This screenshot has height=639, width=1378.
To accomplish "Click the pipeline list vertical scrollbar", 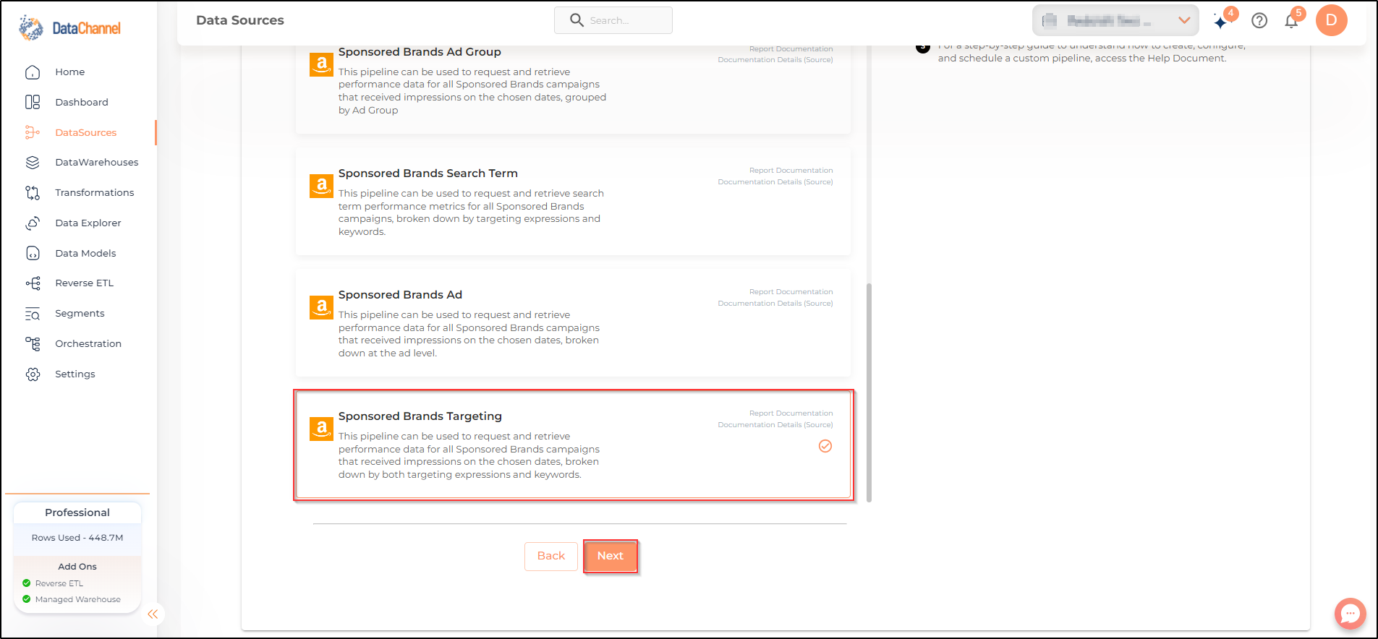I will (x=869, y=393).
